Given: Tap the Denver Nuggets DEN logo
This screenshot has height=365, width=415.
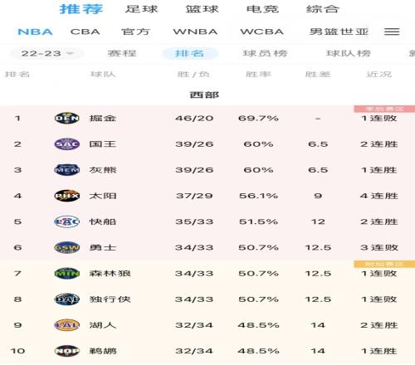Looking at the screenshot, I should pos(67,119).
